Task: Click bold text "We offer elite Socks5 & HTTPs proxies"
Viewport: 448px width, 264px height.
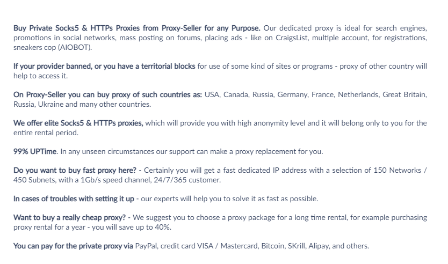Action: [x=78, y=123]
